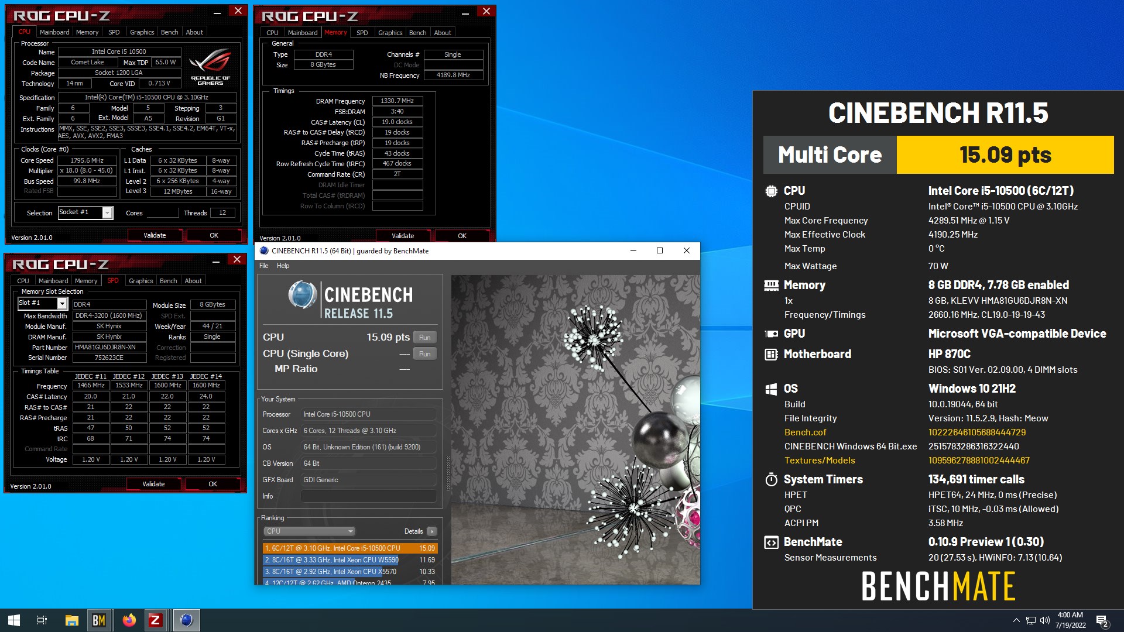This screenshot has height=632, width=1124.
Task: Click OK in the Memory window
Action: point(462,236)
